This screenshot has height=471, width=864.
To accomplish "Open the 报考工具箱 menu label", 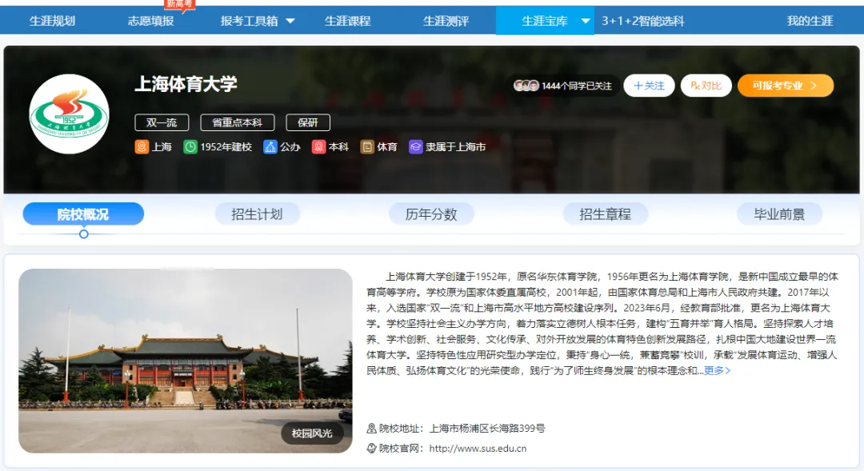I will pyautogui.click(x=249, y=21).
